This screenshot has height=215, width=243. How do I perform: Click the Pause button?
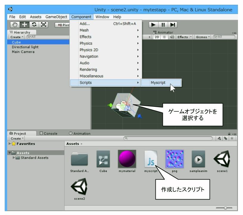163,25
